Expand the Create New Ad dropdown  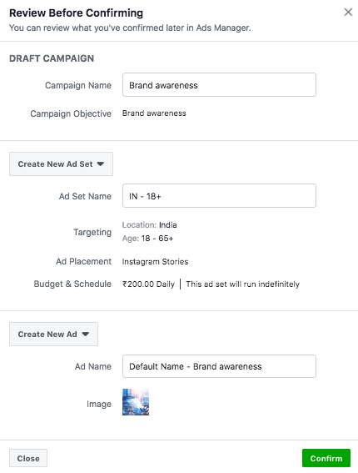(x=53, y=334)
